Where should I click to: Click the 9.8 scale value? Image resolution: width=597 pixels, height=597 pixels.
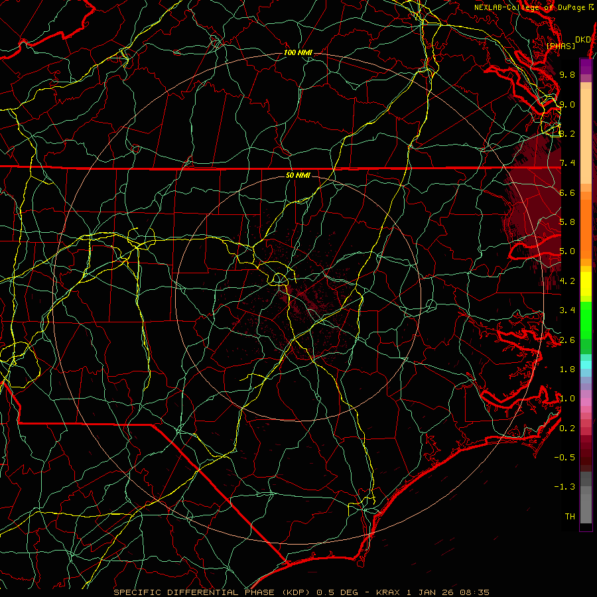567,74
